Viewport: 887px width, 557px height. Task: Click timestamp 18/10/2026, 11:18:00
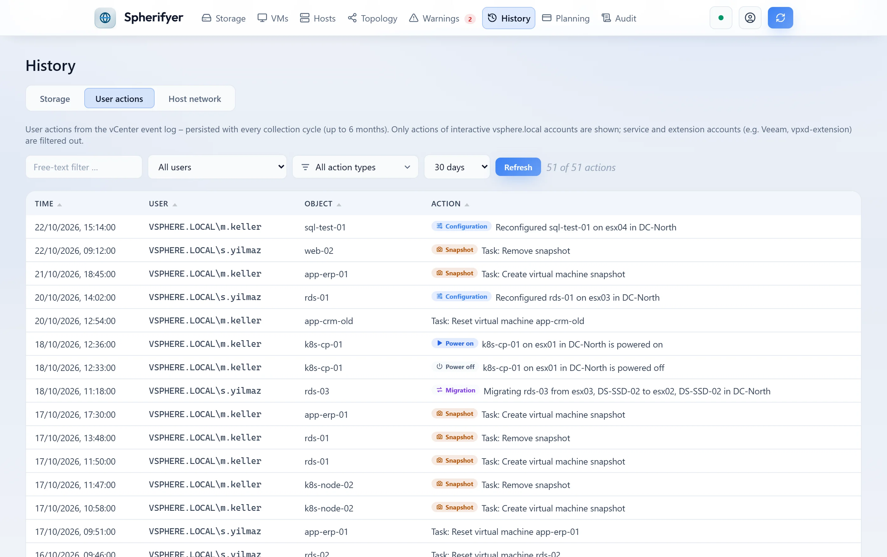pos(75,391)
